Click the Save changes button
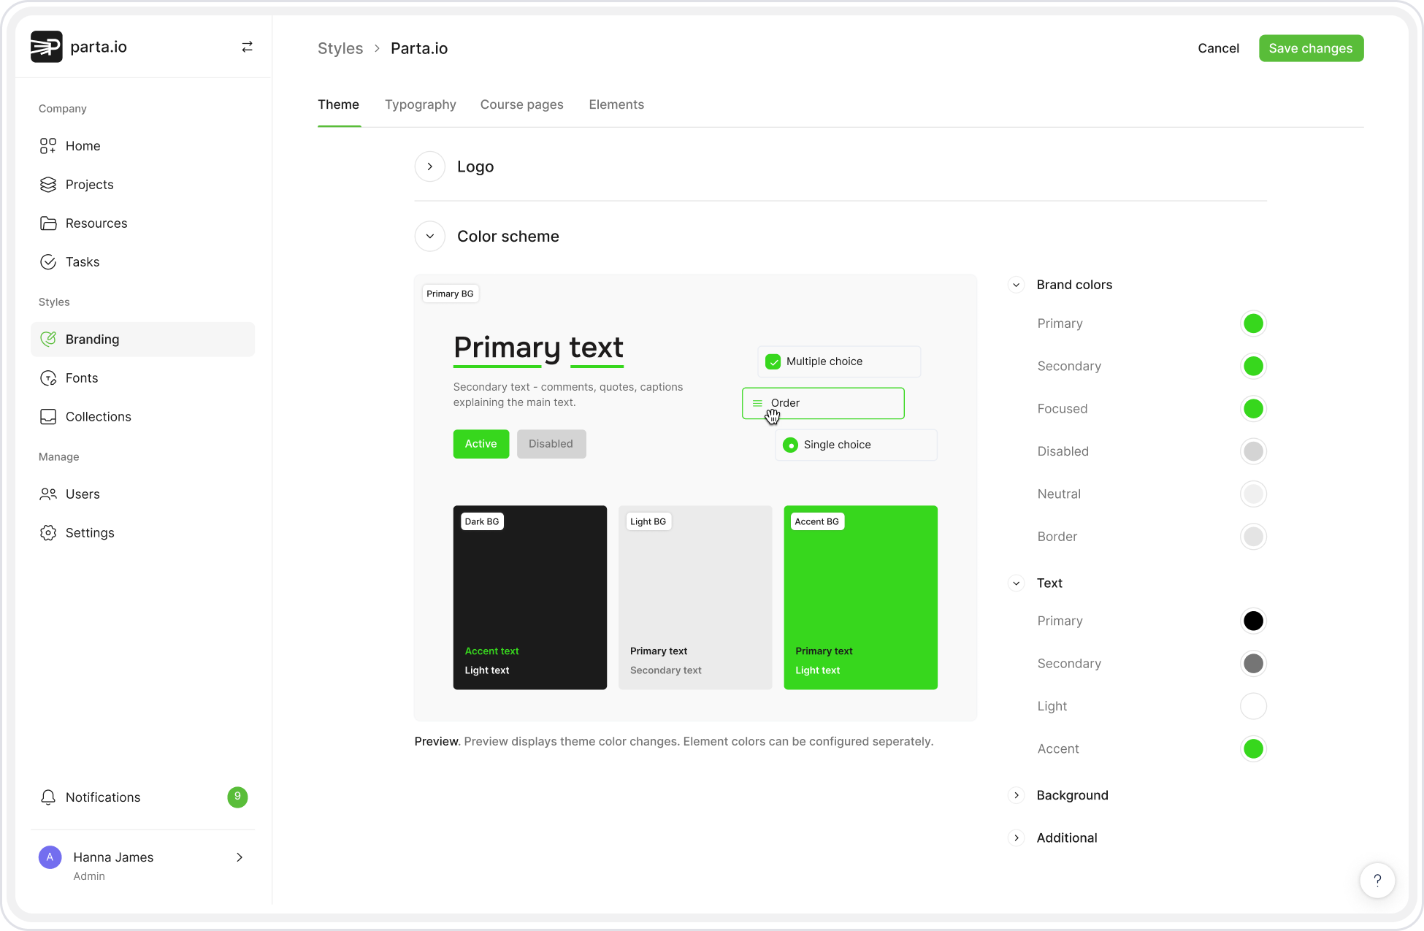 1310,48
